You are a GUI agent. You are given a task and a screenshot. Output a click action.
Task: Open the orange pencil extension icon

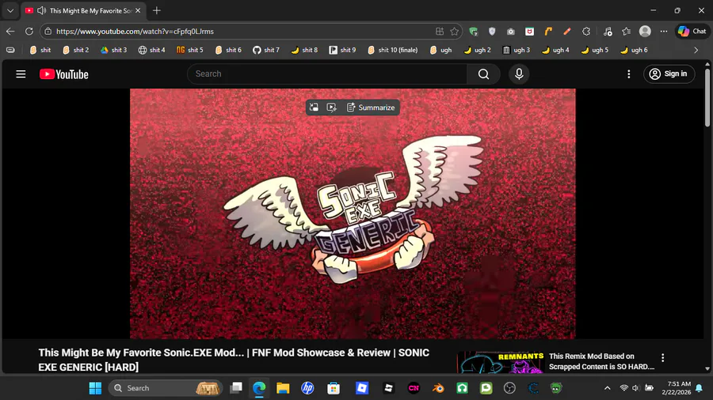point(567,32)
